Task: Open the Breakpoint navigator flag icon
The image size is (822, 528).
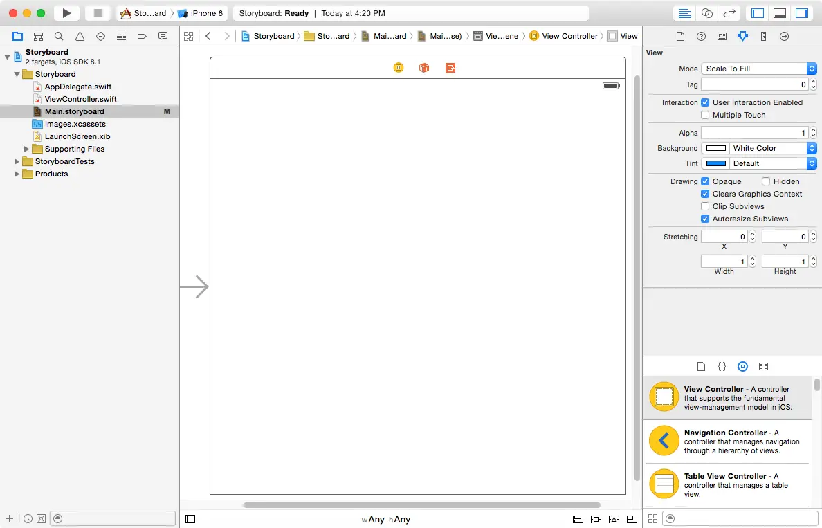Action: [142, 36]
